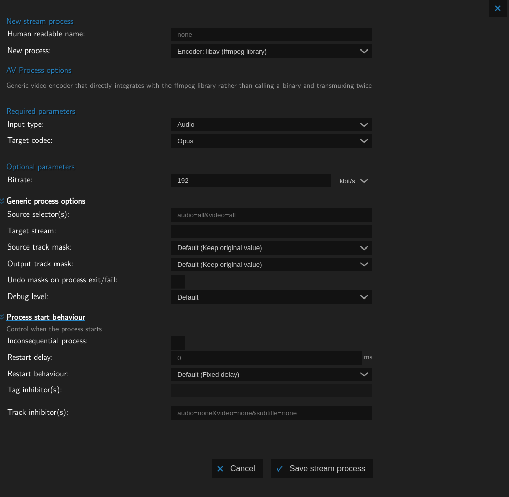This screenshot has width=509, height=497.
Task: Click Save stream process button
Action: coord(322,469)
